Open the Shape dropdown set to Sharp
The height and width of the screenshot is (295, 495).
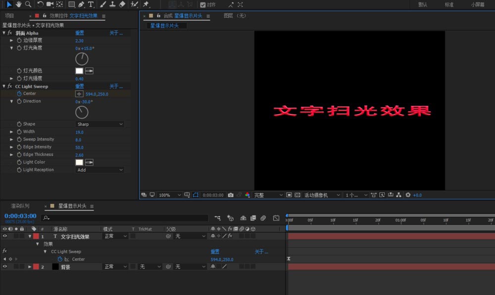pos(100,124)
